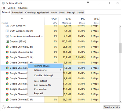The width and height of the screenshot is (122, 112).
Task: Select the COM Surrogate (32 bit) process name
Action: (21, 31)
